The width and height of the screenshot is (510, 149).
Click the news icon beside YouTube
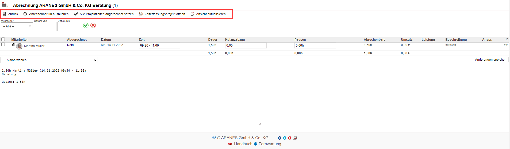[x=295, y=138]
